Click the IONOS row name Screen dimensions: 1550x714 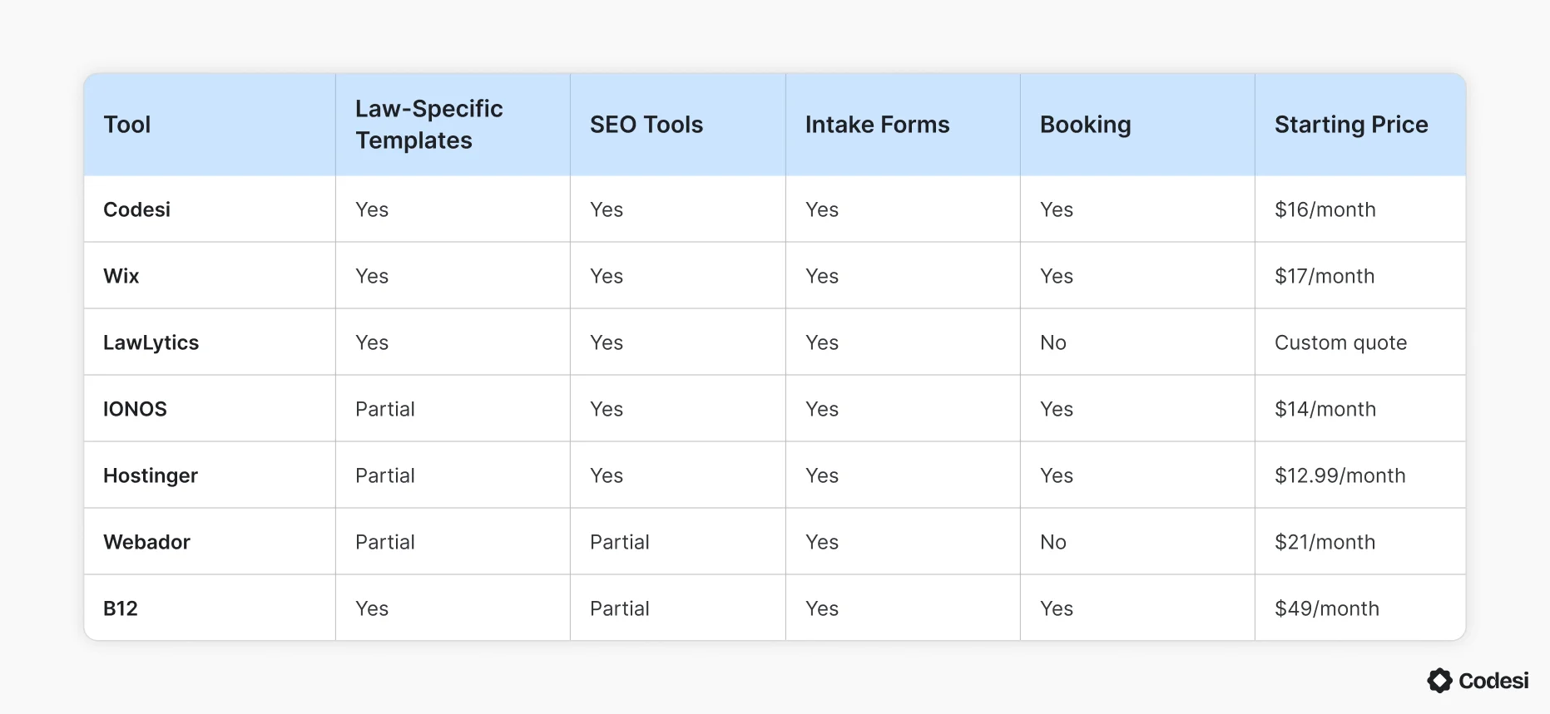point(135,409)
